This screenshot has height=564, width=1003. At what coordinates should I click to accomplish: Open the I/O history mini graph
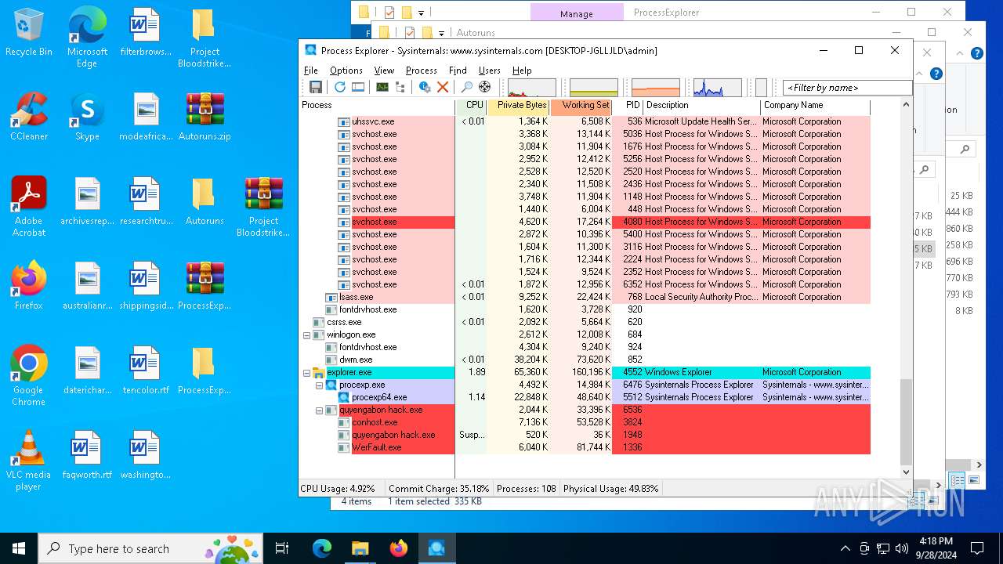(x=718, y=88)
